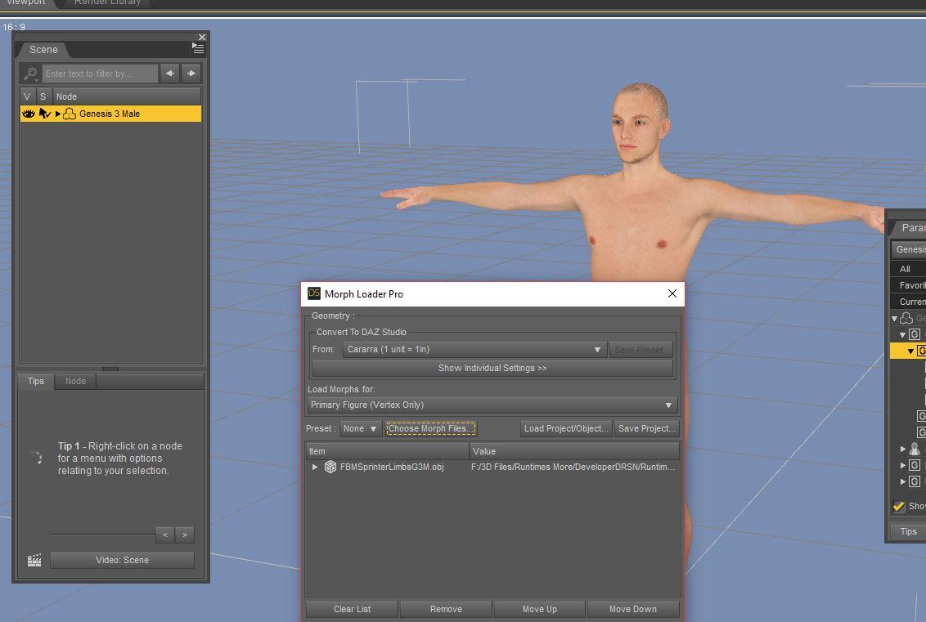This screenshot has width=926, height=622.
Task: Click the Genesis 3 Male figure icon
Action: pos(70,114)
